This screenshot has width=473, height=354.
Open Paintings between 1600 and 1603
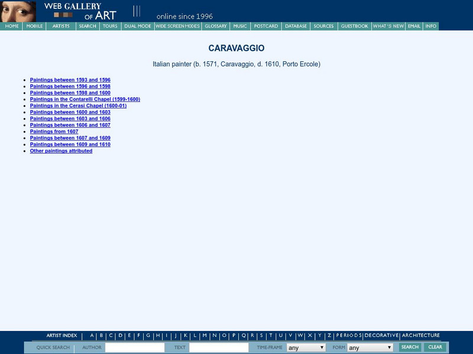[70, 112]
